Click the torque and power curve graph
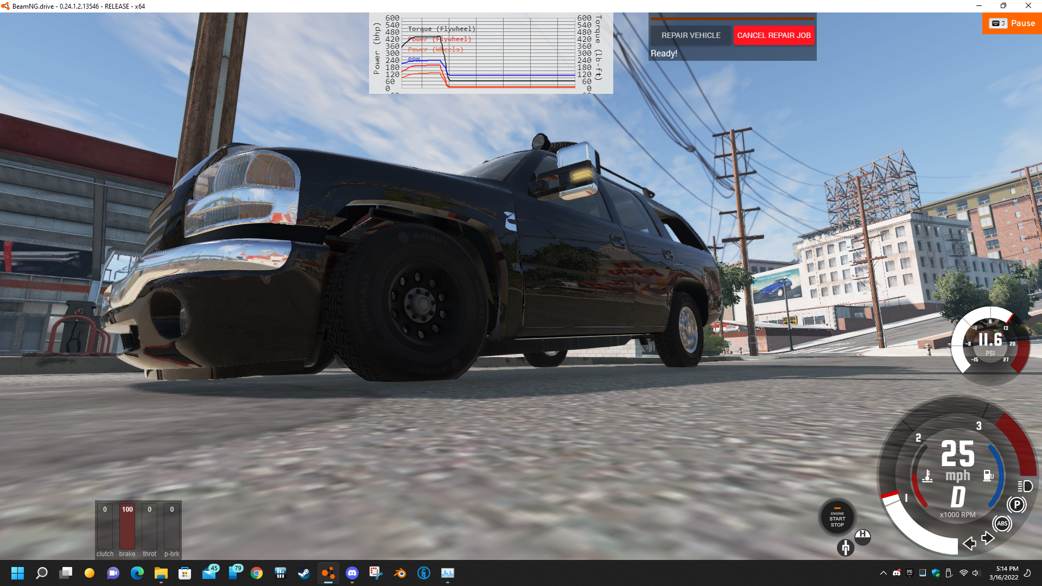This screenshot has width=1042, height=586. (491, 53)
